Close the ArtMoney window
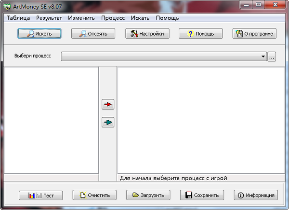289x210 pixels. pyautogui.click(x=275, y=5)
